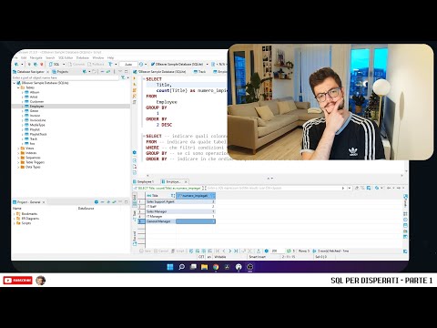Viewport: 437px width, 328px height.
Task: Select the Invoice table
Action: click(35, 116)
